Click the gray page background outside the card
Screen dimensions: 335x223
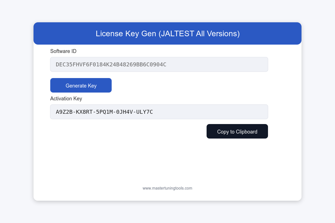[17, 111]
